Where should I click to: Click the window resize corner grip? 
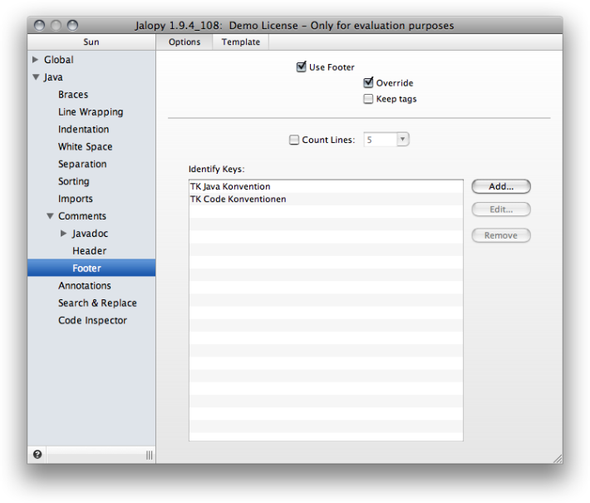pos(558,459)
